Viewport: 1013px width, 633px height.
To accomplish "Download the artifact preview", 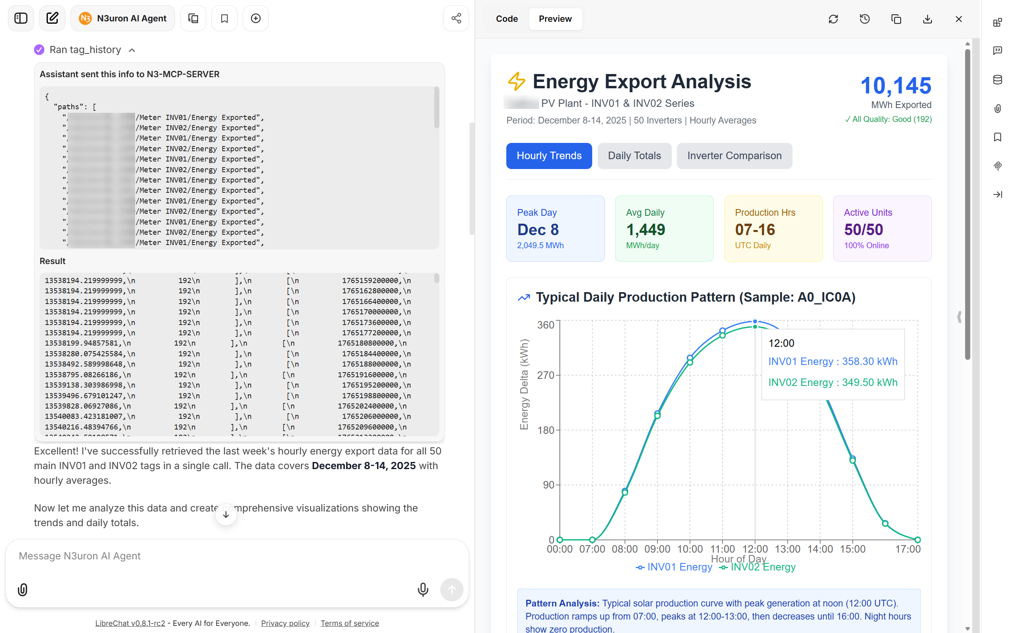I will pos(927,19).
